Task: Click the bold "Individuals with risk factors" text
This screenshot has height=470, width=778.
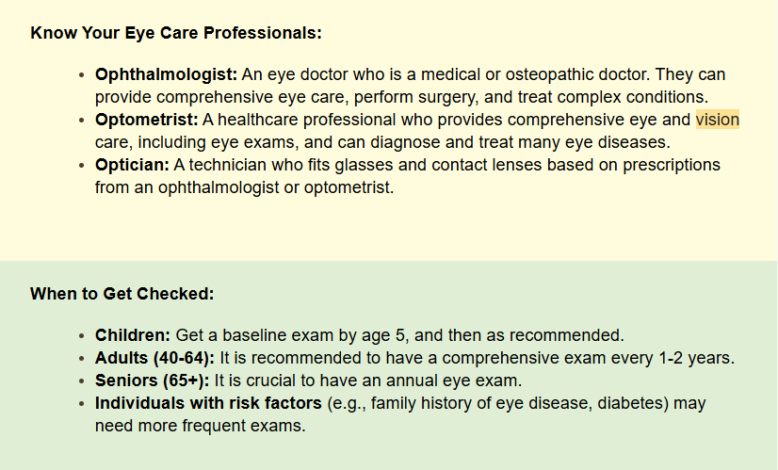Action: point(208,403)
